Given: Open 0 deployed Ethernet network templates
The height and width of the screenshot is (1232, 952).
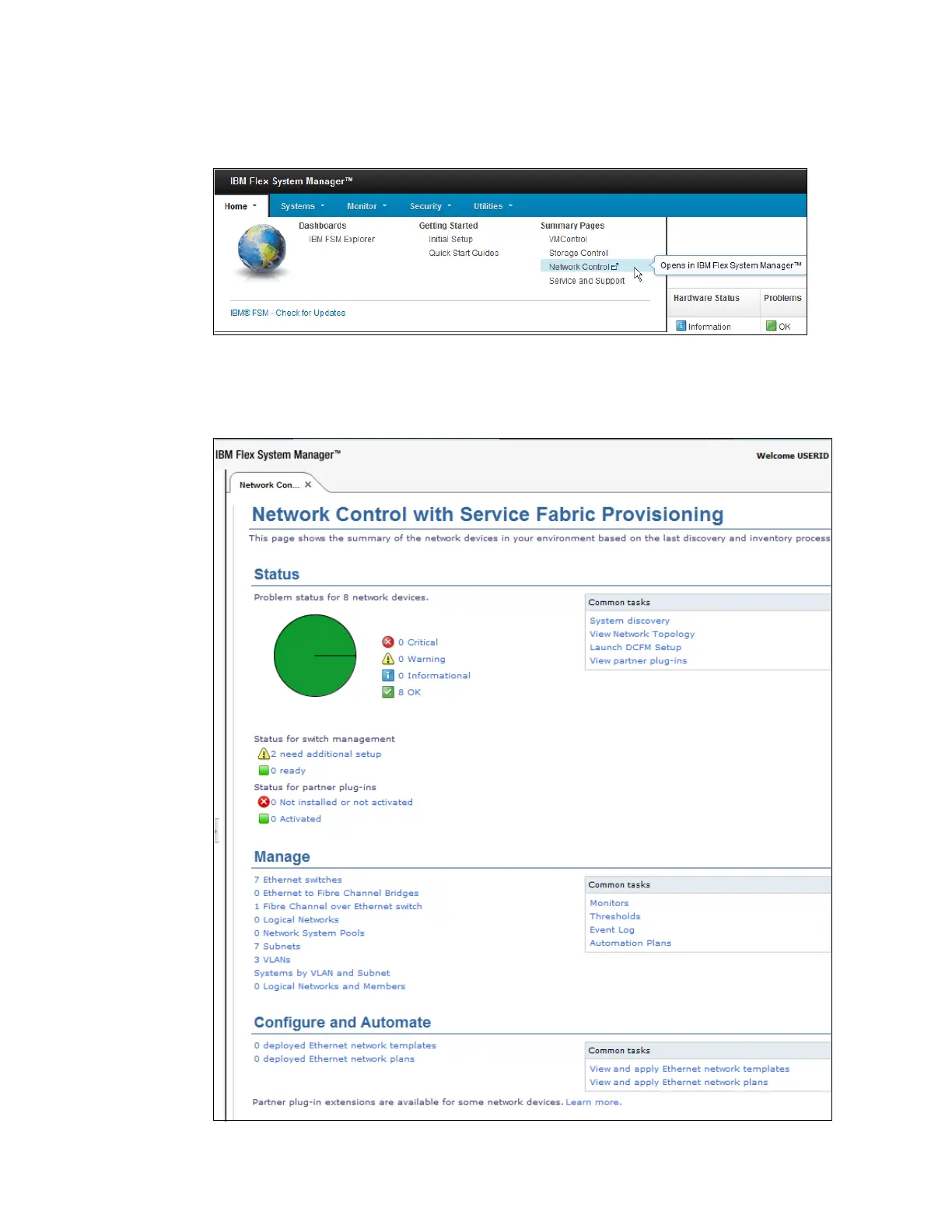Looking at the screenshot, I should tap(345, 1045).
